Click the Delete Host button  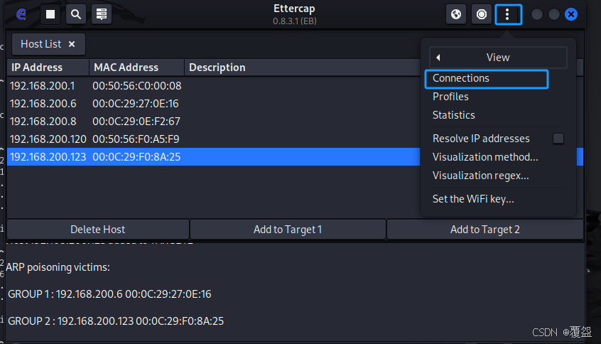click(x=98, y=230)
